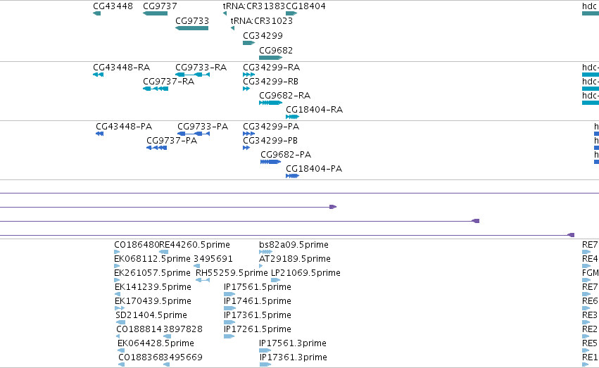
Task: Select the tRNA:CR31383 gene label
Action: point(254,6)
